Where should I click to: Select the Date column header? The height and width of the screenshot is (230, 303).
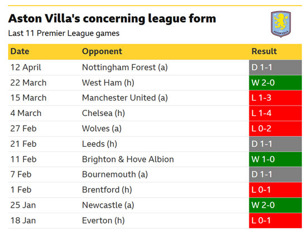[x=20, y=51]
